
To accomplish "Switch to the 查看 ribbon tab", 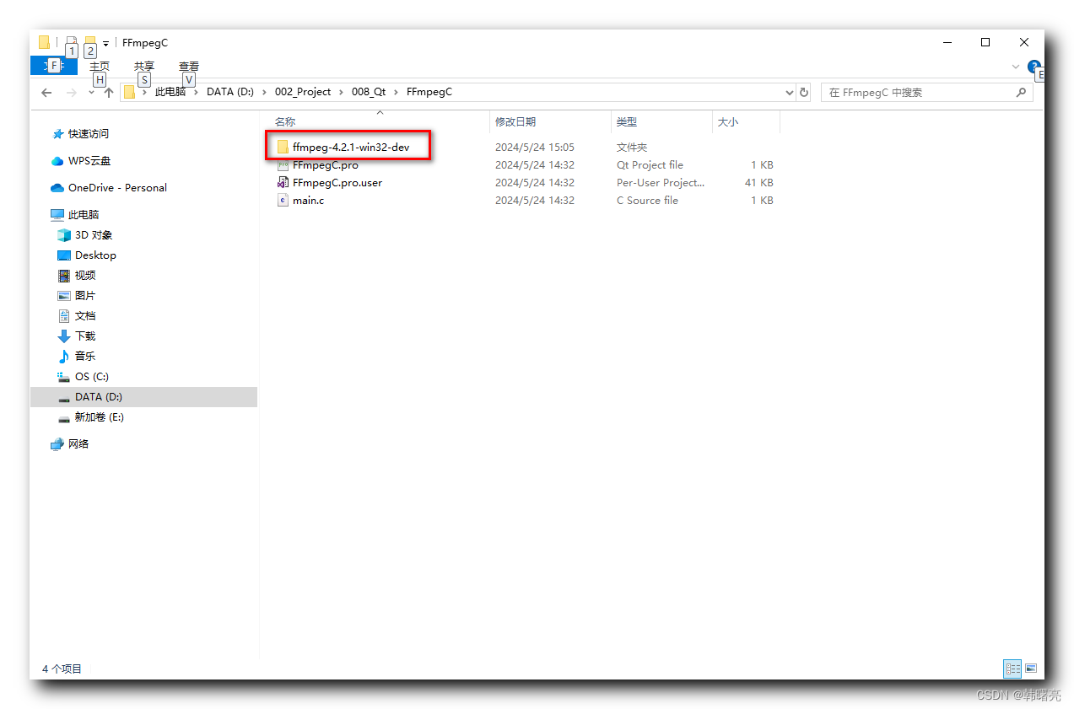I will coord(188,66).
